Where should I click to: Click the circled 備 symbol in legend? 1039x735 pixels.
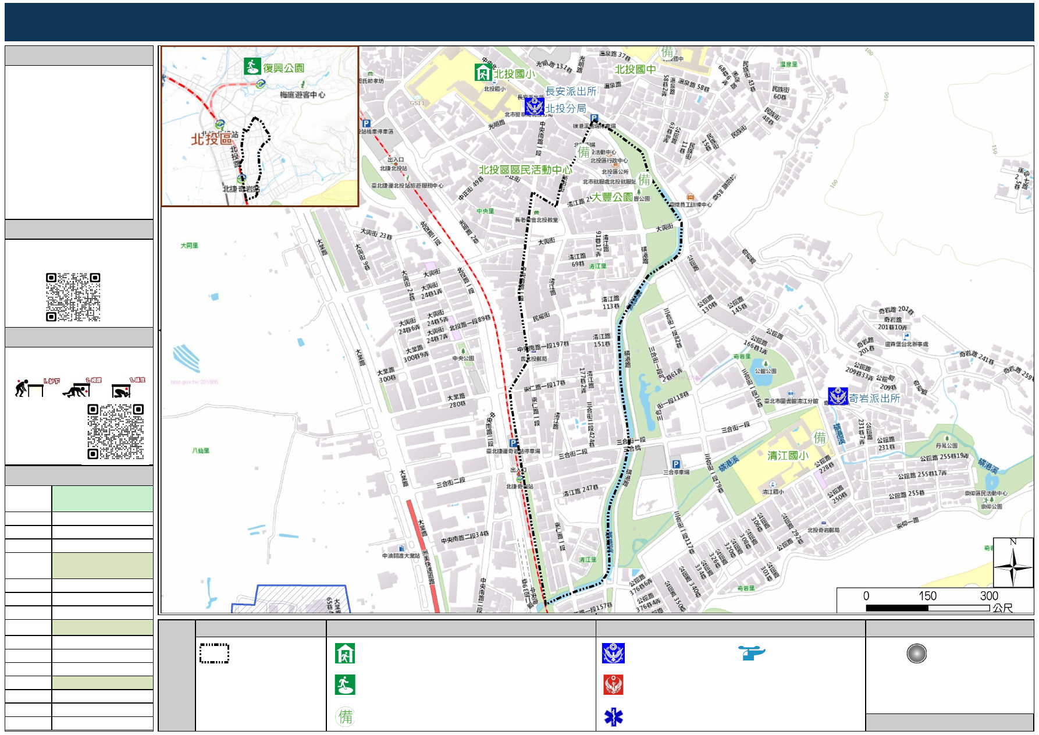pyautogui.click(x=345, y=716)
